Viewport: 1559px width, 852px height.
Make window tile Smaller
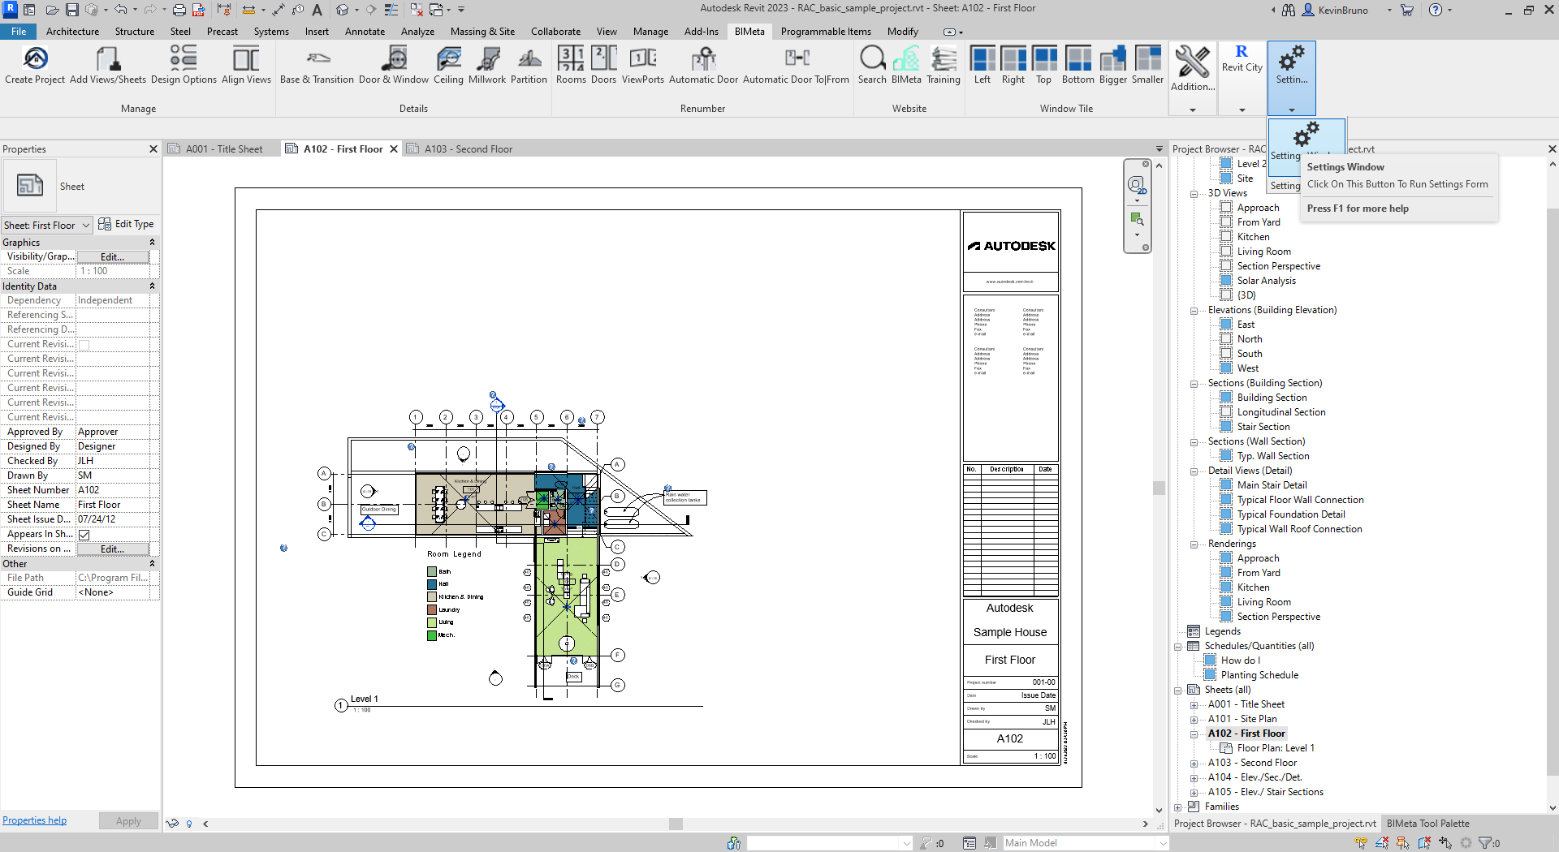pyautogui.click(x=1147, y=65)
